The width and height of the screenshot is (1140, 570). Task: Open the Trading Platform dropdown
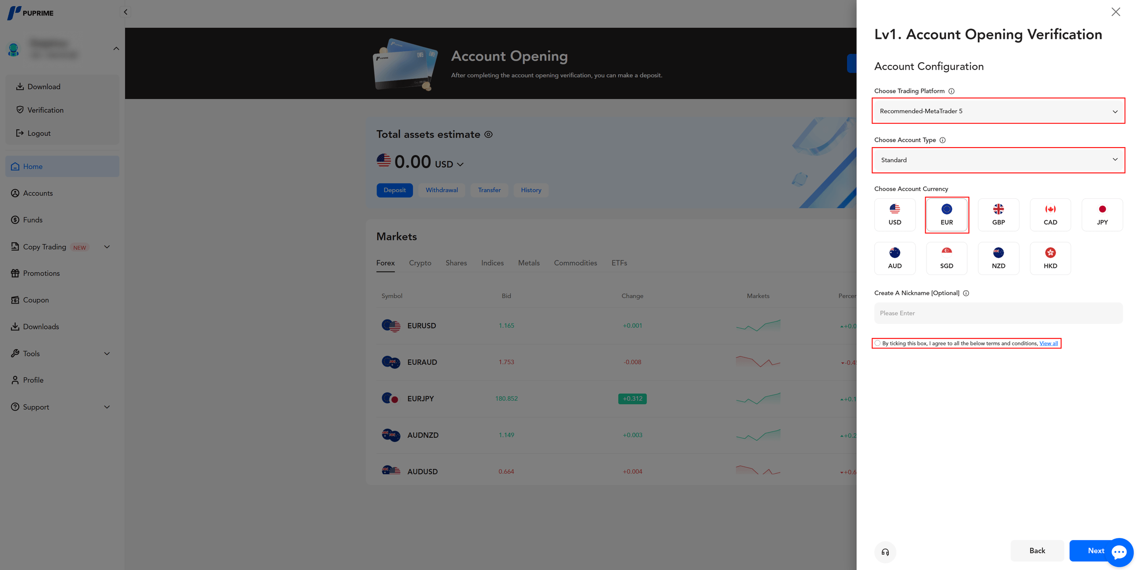tap(998, 111)
